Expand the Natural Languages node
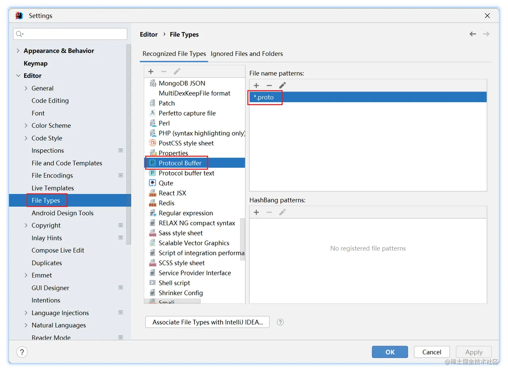Screen dimensions: 508x375 coord(26,325)
